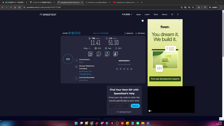This screenshot has width=224, height=126.
Task: Rate provider one star
Action: coord(117,69)
